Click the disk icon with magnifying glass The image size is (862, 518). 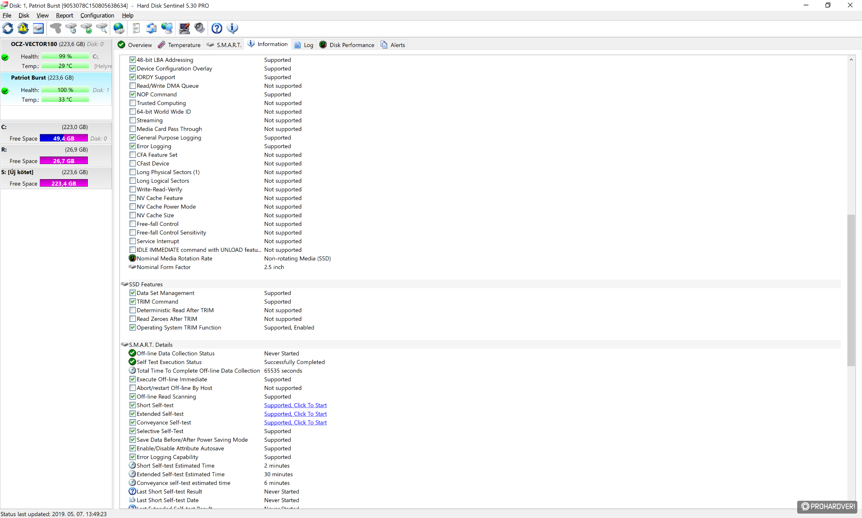click(x=102, y=28)
